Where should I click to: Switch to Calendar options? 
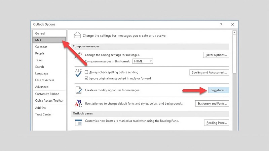(x=49, y=47)
